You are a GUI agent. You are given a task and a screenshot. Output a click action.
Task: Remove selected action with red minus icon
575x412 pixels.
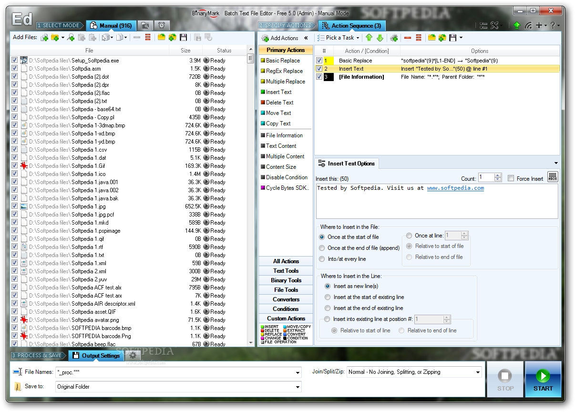pyautogui.click(x=408, y=38)
